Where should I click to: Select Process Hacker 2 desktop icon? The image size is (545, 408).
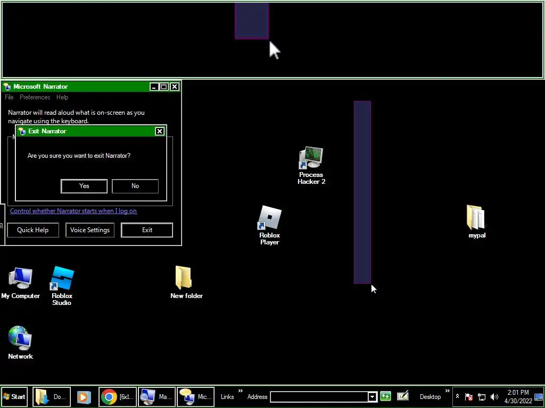coord(311,166)
